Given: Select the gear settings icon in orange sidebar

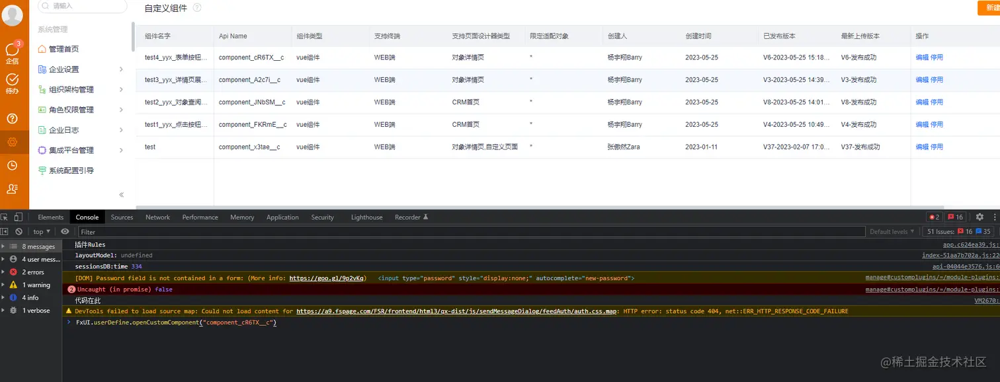Looking at the screenshot, I should coord(12,141).
